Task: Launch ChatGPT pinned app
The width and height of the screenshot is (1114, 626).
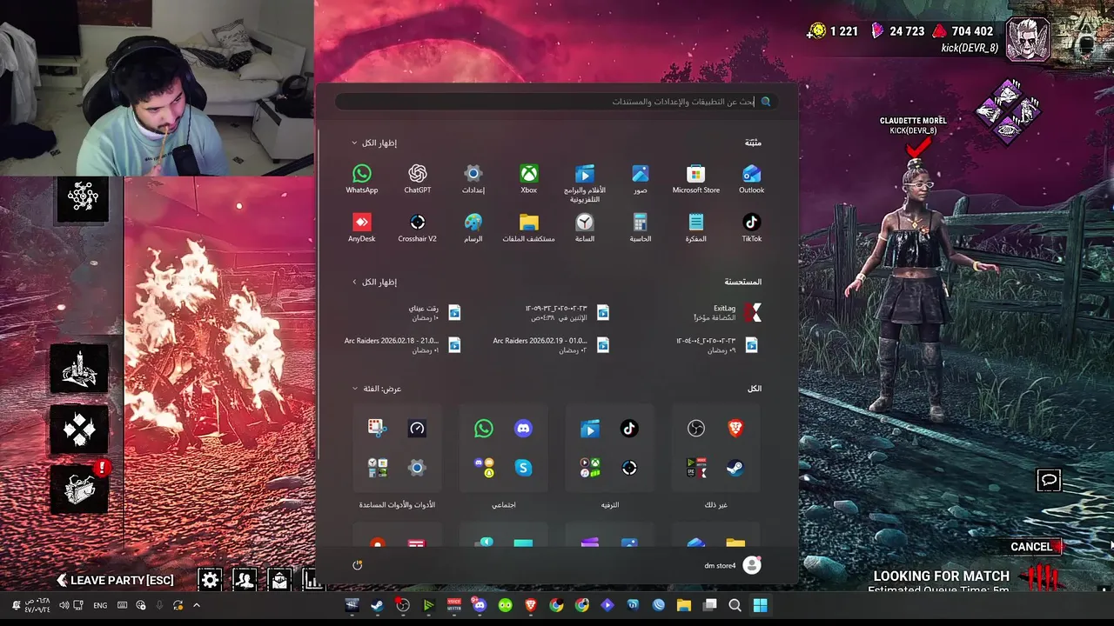Action: pyautogui.click(x=417, y=179)
